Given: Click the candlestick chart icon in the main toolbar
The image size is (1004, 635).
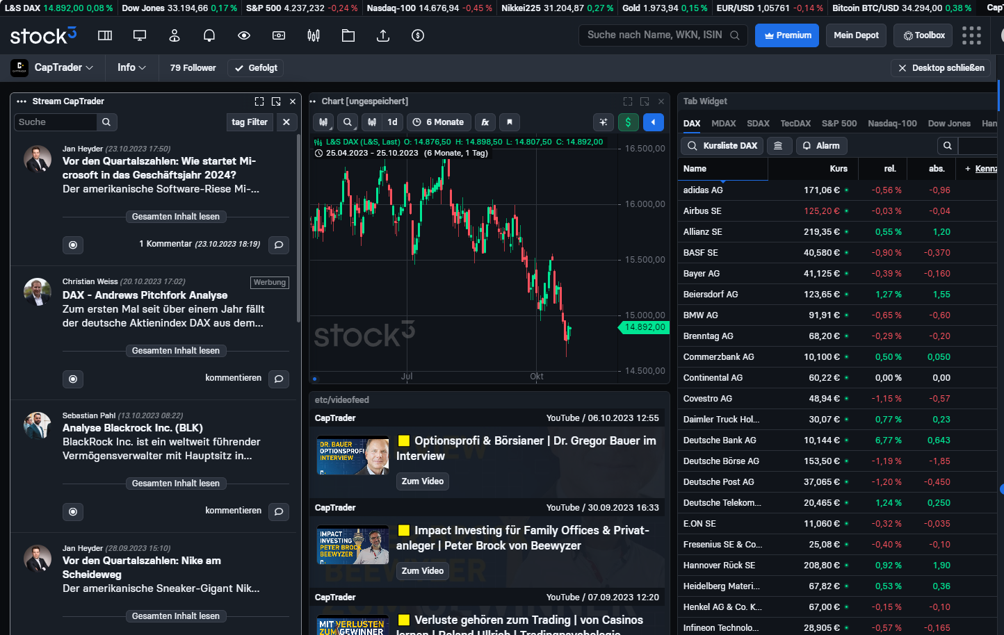Looking at the screenshot, I should 313,35.
